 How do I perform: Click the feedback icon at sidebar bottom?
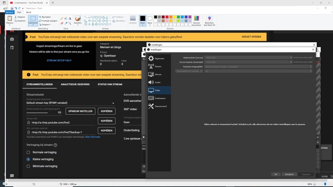pos(12,175)
